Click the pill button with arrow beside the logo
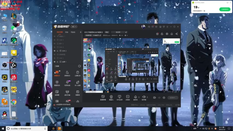The image size is (233, 131). pyautogui.click(x=74, y=26)
